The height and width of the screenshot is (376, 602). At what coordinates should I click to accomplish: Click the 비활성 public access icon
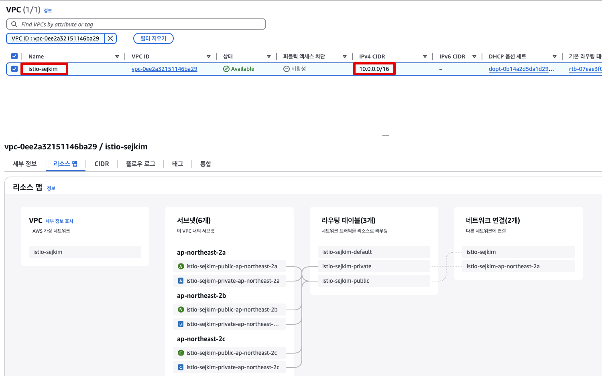(x=286, y=68)
